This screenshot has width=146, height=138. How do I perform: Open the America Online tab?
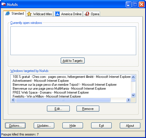point(68,14)
